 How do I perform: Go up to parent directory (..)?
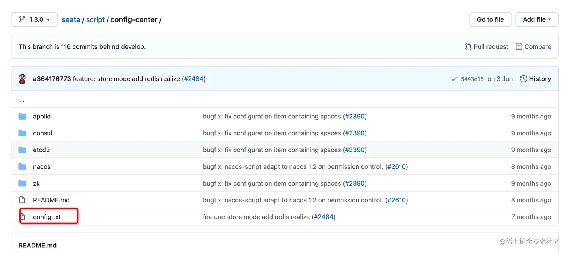pos(22,100)
